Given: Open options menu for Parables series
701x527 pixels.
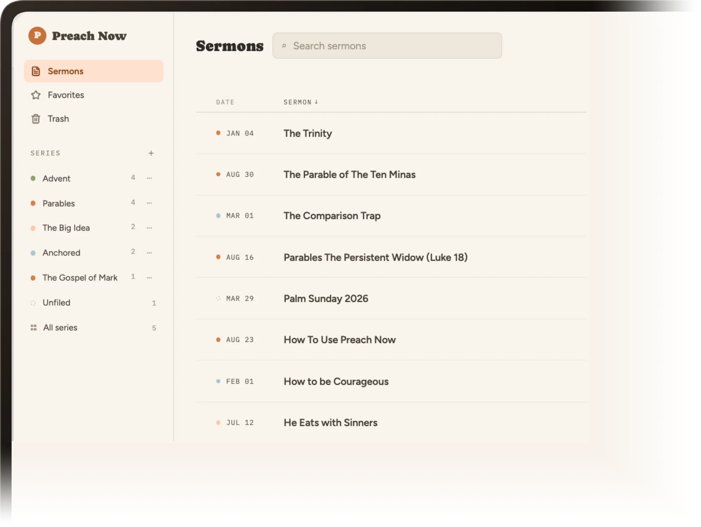Looking at the screenshot, I should point(149,203).
